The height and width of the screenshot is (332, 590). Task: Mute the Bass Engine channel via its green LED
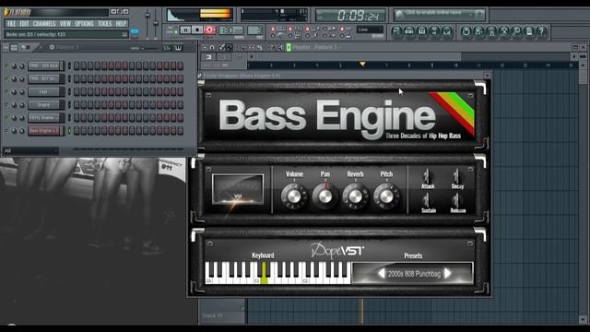tap(6, 131)
